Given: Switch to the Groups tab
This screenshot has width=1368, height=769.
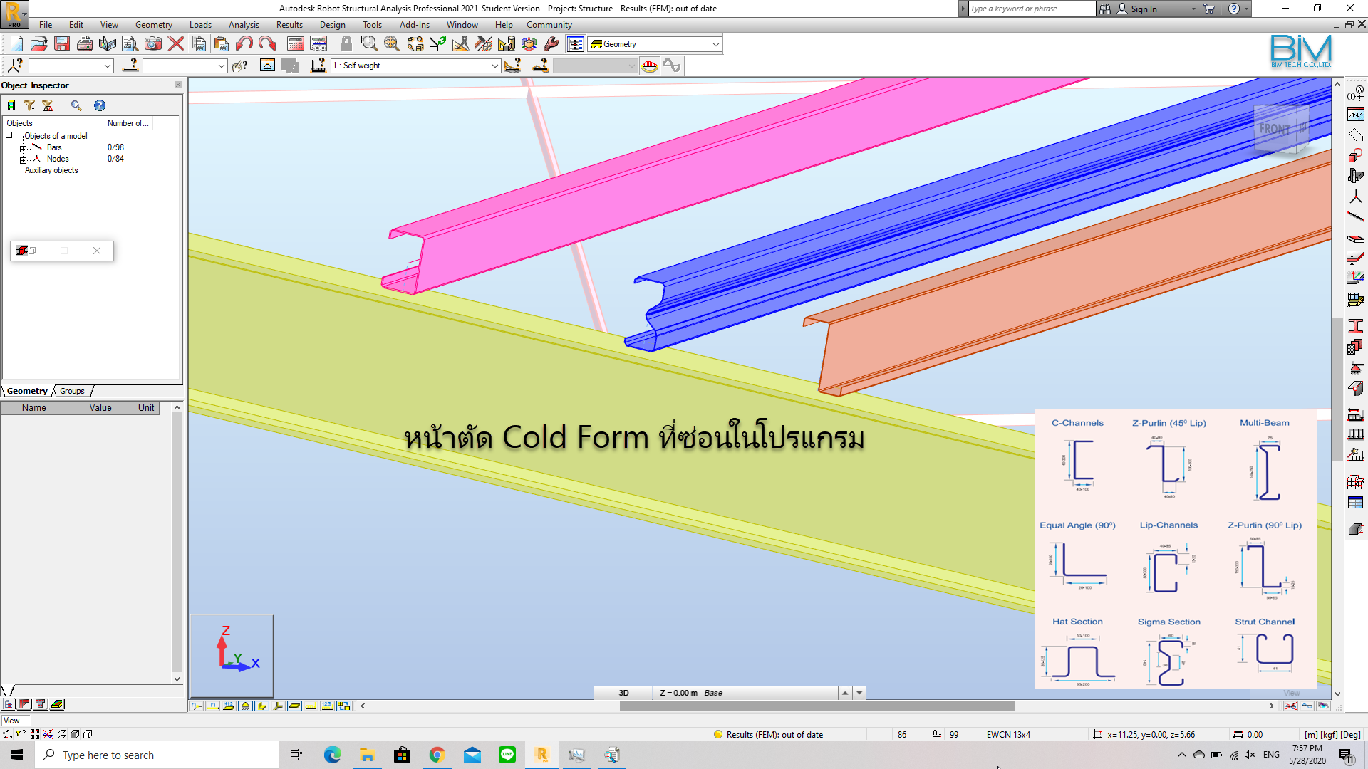Looking at the screenshot, I should pos(72,391).
